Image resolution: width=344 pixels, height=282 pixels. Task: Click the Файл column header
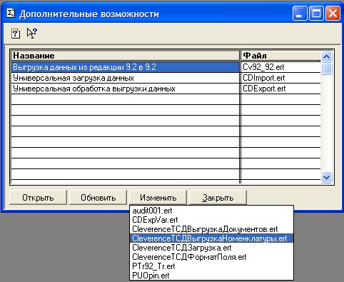coord(280,56)
